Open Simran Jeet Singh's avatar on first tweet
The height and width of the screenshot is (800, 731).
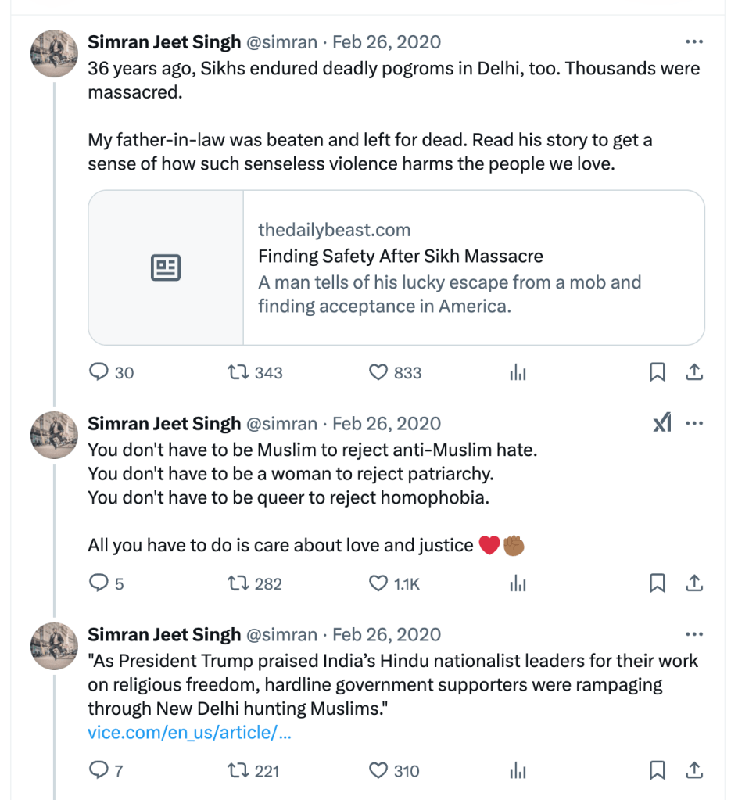tap(53, 54)
